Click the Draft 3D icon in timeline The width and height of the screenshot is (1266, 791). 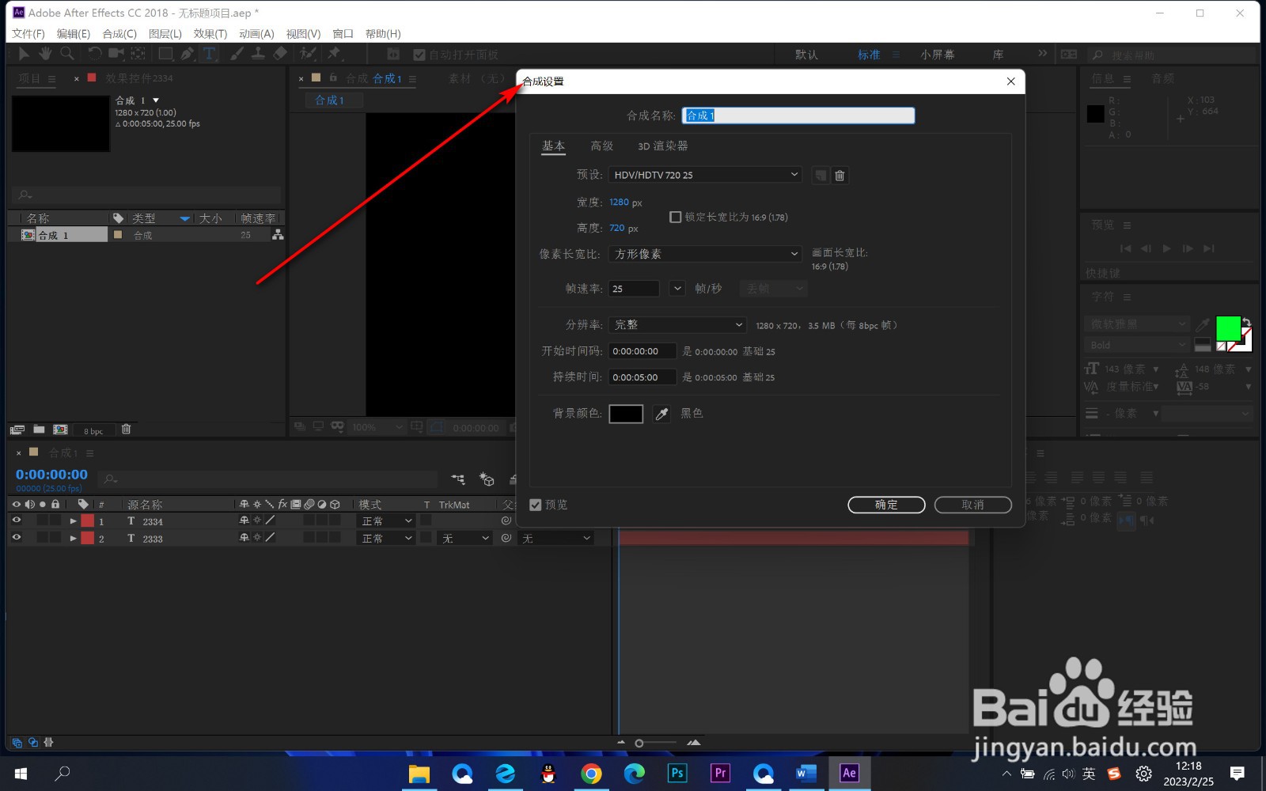(487, 479)
